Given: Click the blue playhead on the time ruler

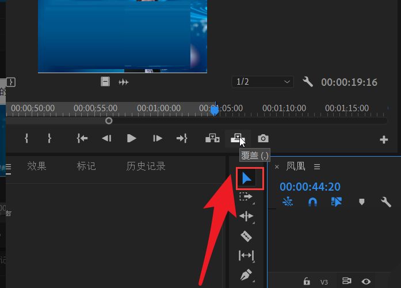Looking at the screenshot, I should point(215,109).
